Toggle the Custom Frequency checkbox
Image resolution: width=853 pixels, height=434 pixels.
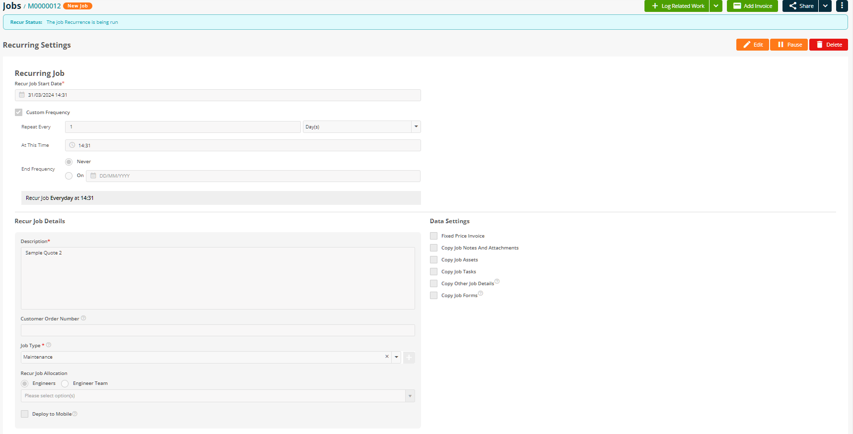click(x=19, y=113)
